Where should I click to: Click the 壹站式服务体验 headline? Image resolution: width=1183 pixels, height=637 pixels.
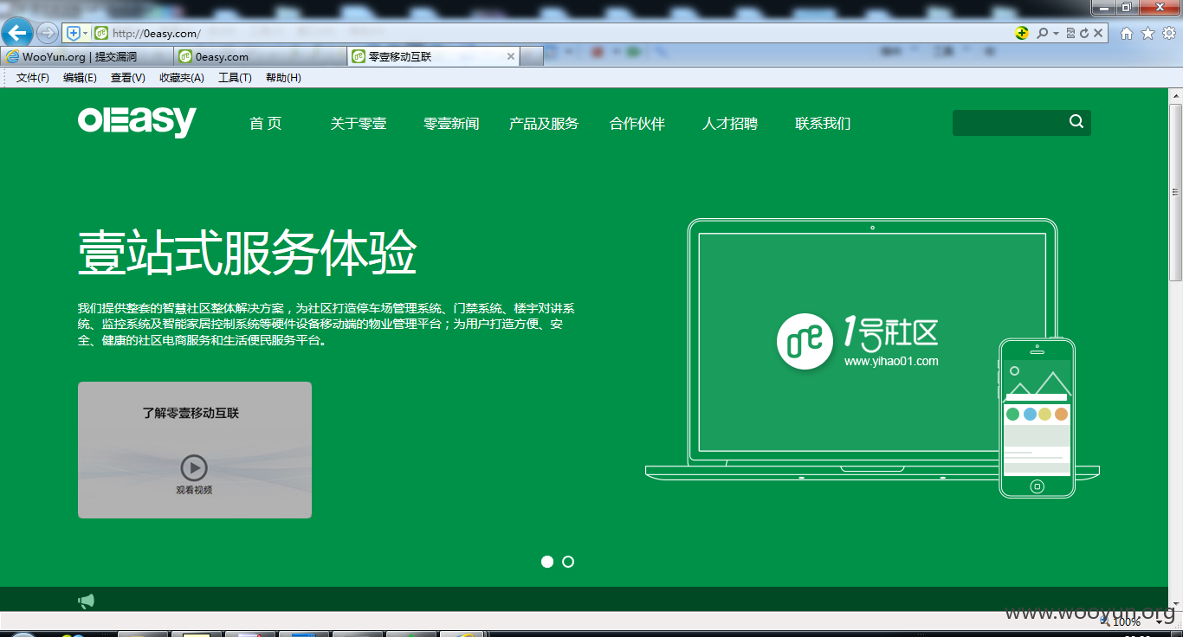(248, 253)
